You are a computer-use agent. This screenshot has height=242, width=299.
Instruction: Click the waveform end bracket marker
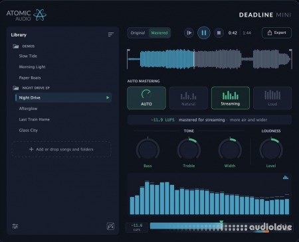coord(291,59)
